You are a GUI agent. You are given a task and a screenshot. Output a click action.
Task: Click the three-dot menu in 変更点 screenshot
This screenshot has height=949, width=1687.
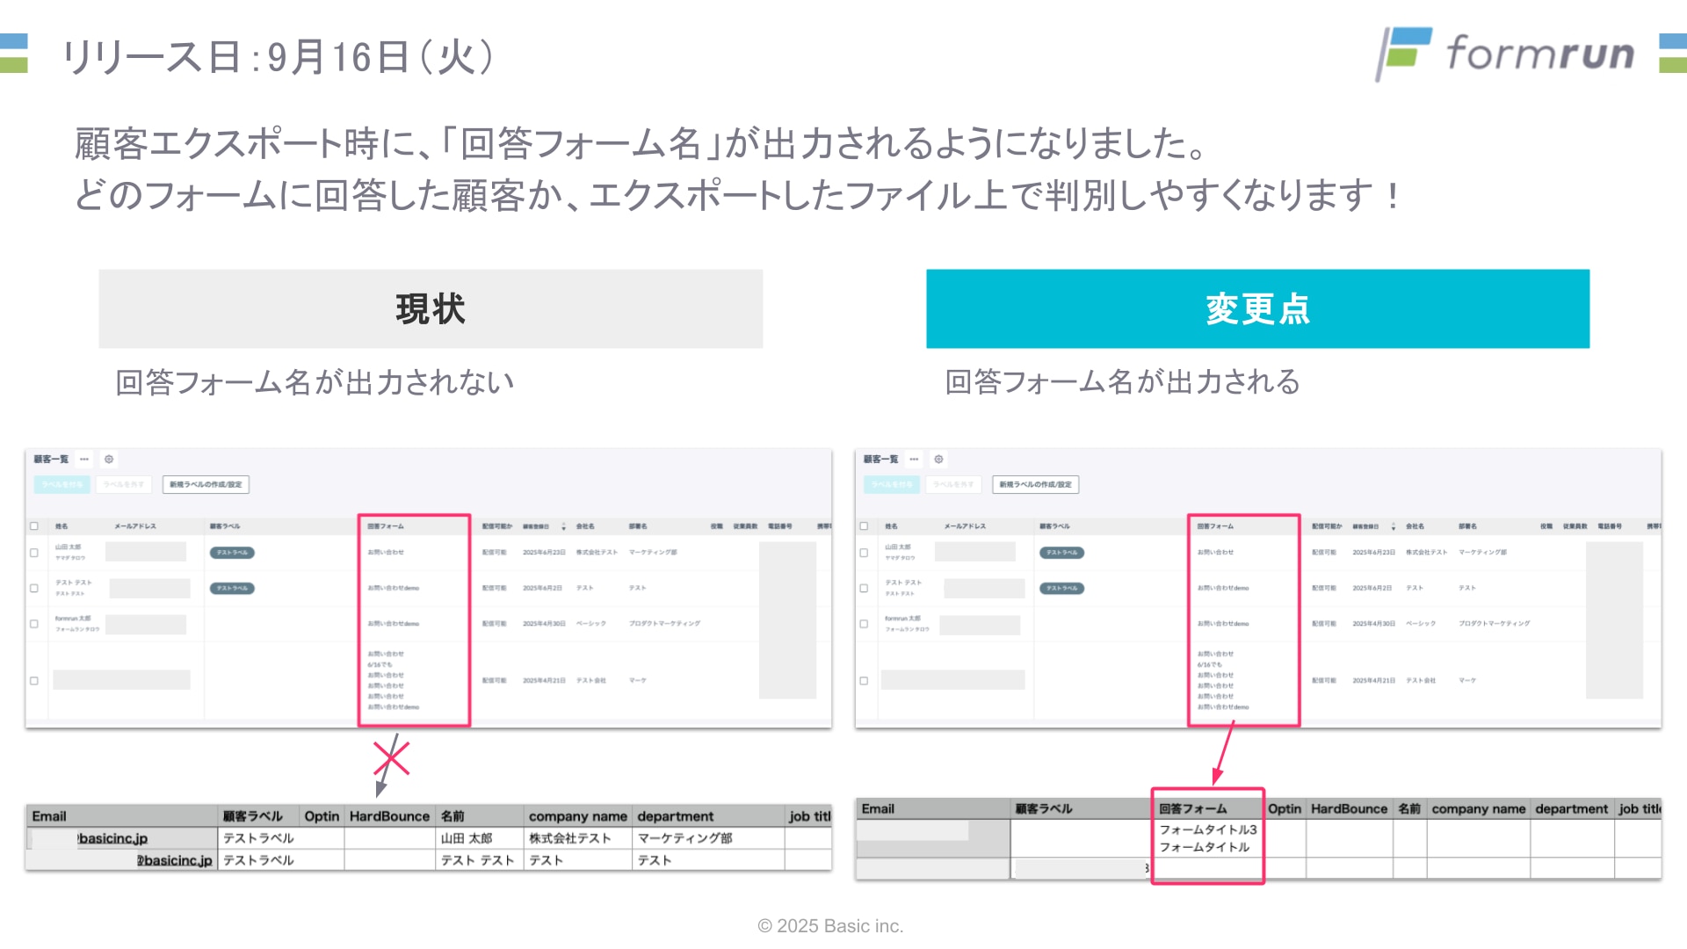pyautogui.click(x=914, y=459)
